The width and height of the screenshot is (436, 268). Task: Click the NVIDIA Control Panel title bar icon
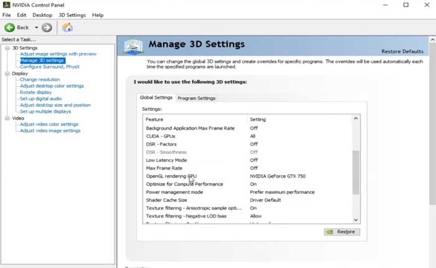point(6,5)
